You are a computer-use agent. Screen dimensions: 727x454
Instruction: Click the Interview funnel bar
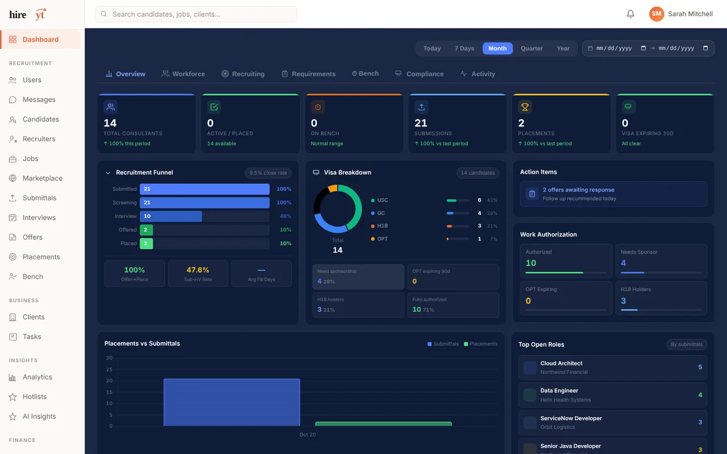click(171, 216)
